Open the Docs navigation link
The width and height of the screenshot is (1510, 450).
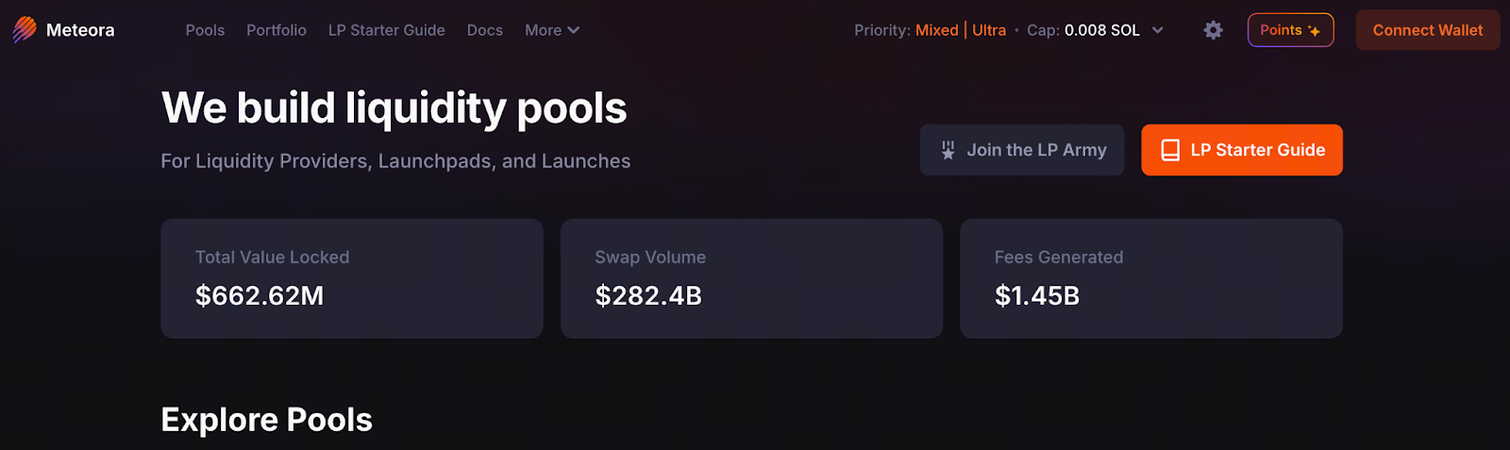point(484,30)
